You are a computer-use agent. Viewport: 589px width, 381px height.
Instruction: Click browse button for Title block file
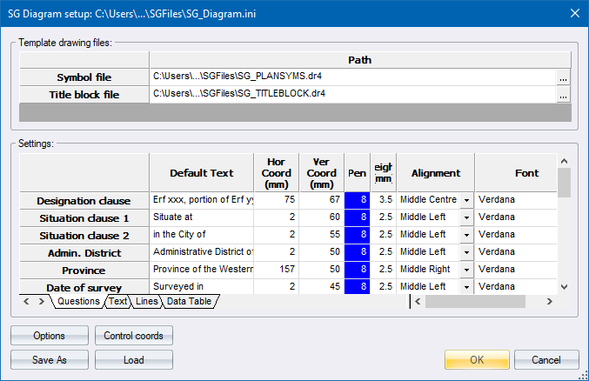[x=563, y=95]
